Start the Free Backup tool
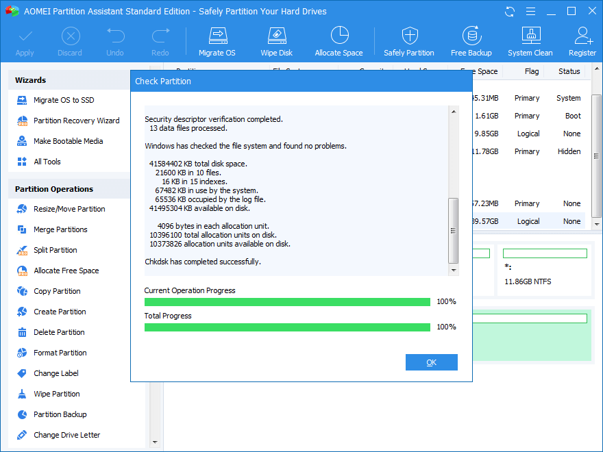603x452 pixels. click(x=471, y=40)
